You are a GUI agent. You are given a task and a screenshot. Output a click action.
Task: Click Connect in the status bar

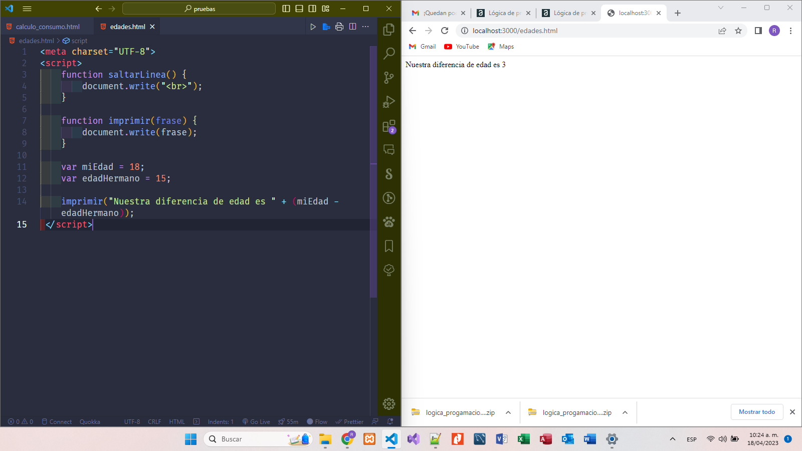coord(57,421)
